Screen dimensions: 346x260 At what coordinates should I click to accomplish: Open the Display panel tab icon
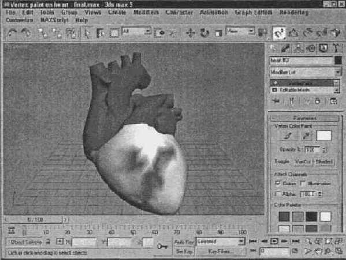click(x=323, y=48)
